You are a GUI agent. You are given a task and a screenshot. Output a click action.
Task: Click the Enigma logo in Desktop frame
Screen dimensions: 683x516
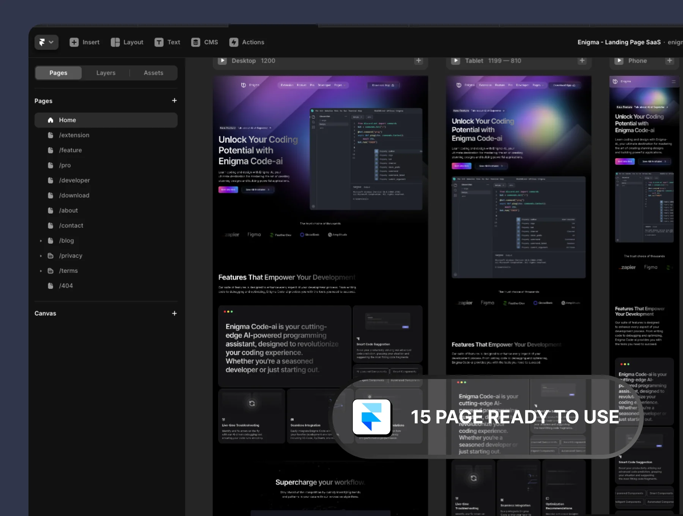[250, 85]
